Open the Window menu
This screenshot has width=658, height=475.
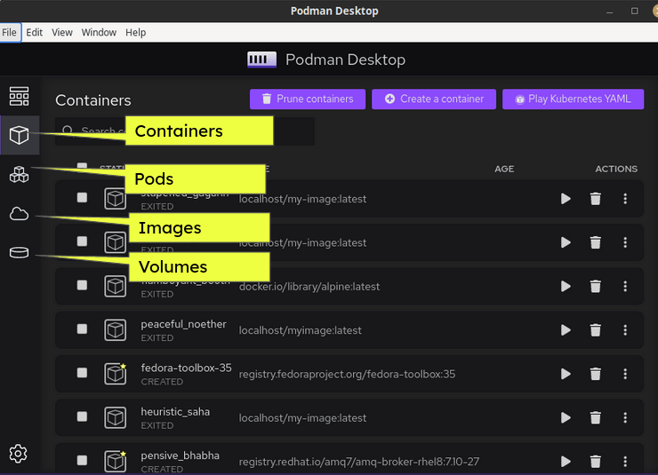click(x=99, y=32)
